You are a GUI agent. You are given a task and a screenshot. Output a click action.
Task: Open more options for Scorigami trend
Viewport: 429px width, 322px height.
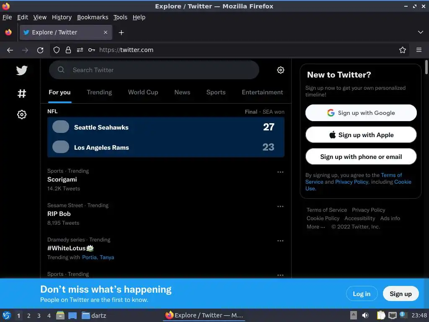(x=280, y=172)
